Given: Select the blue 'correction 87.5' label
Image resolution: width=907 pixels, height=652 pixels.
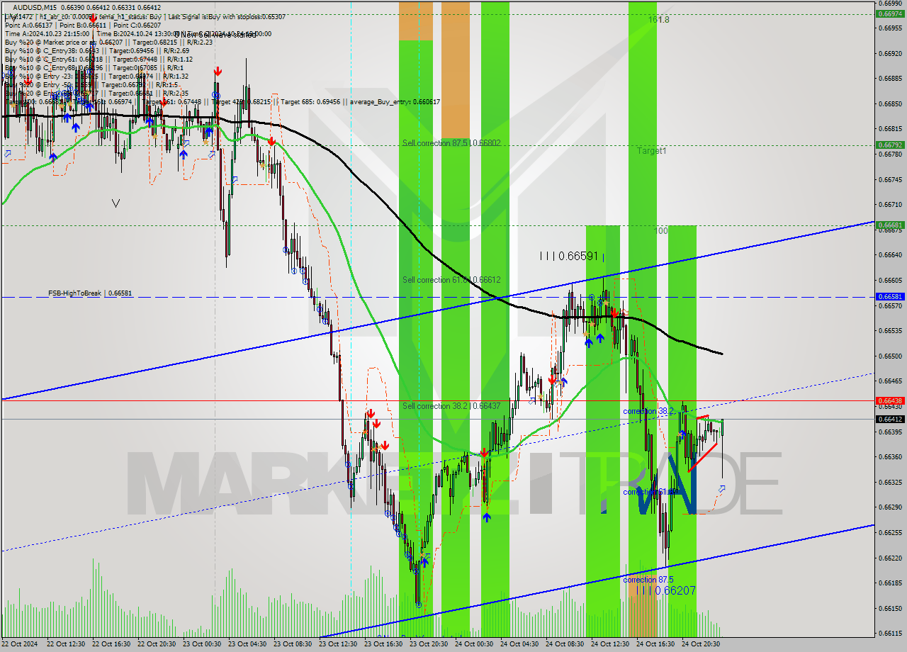Looking at the screenshot, I should [648, 580].
